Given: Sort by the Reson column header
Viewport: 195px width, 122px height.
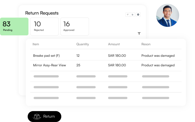Looking at the screenshot, I should click(x=146, y=44).
